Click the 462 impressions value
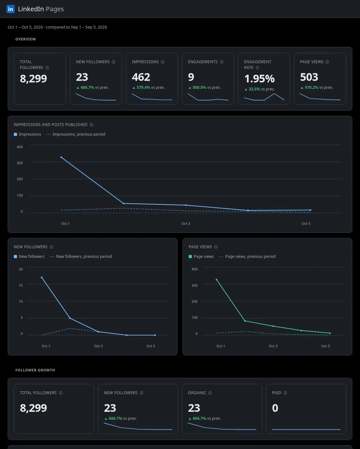This screenshot has height=449, width=360. 141,77
